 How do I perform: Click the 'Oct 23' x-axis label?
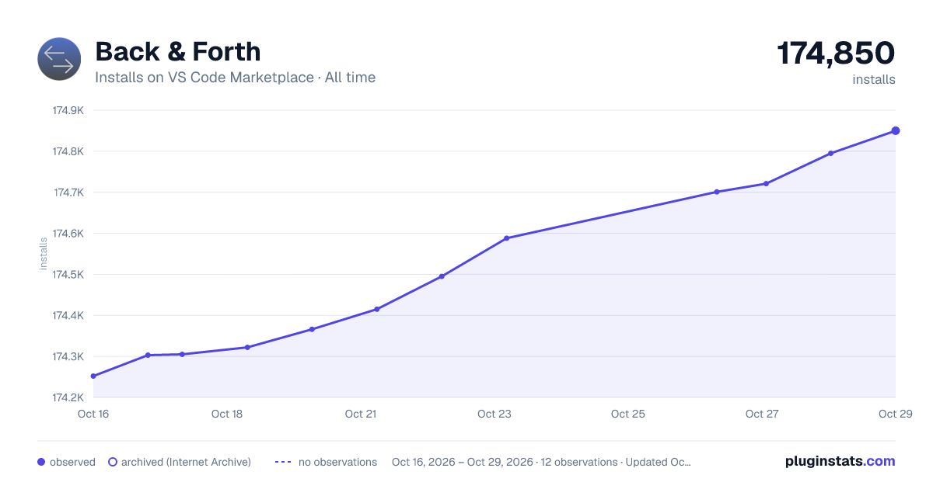tap(494, 414)
